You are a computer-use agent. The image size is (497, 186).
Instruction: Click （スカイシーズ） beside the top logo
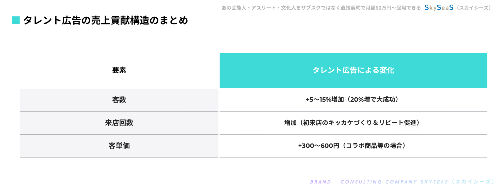coord(474,8)
